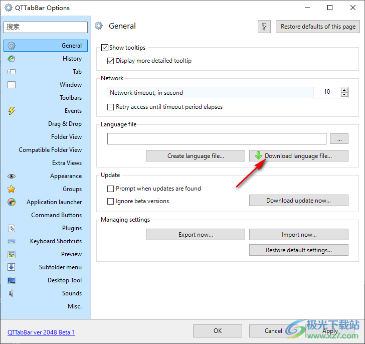The image size is (365, 344).
Task: Decrease network timeout with down arrow
Action: click(344, 94)
